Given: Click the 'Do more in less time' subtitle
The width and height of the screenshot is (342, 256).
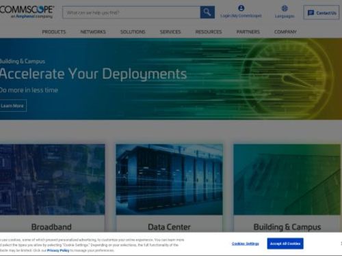Looking at the screenshot, I should coord(29,90).
